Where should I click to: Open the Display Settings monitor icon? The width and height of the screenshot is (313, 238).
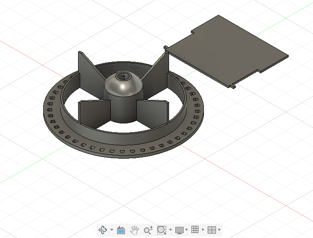pos(179,230)
